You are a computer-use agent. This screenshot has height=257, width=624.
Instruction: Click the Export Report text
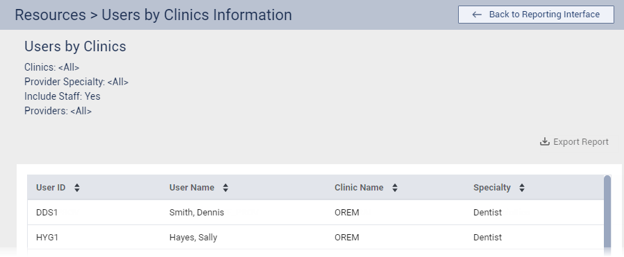[581, 142]
